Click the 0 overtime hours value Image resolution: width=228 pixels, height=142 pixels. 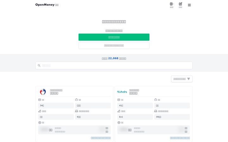pos(93,117)
